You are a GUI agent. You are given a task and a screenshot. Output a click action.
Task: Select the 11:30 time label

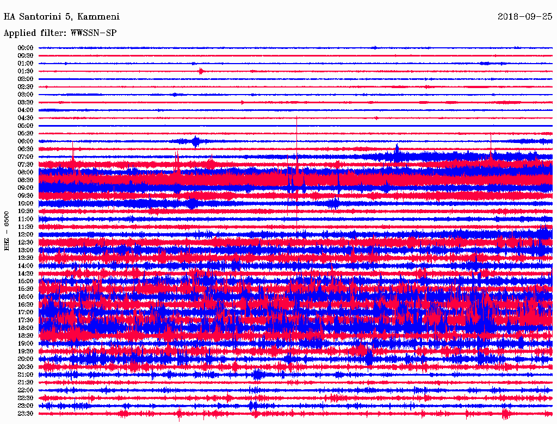click(26, 227)
